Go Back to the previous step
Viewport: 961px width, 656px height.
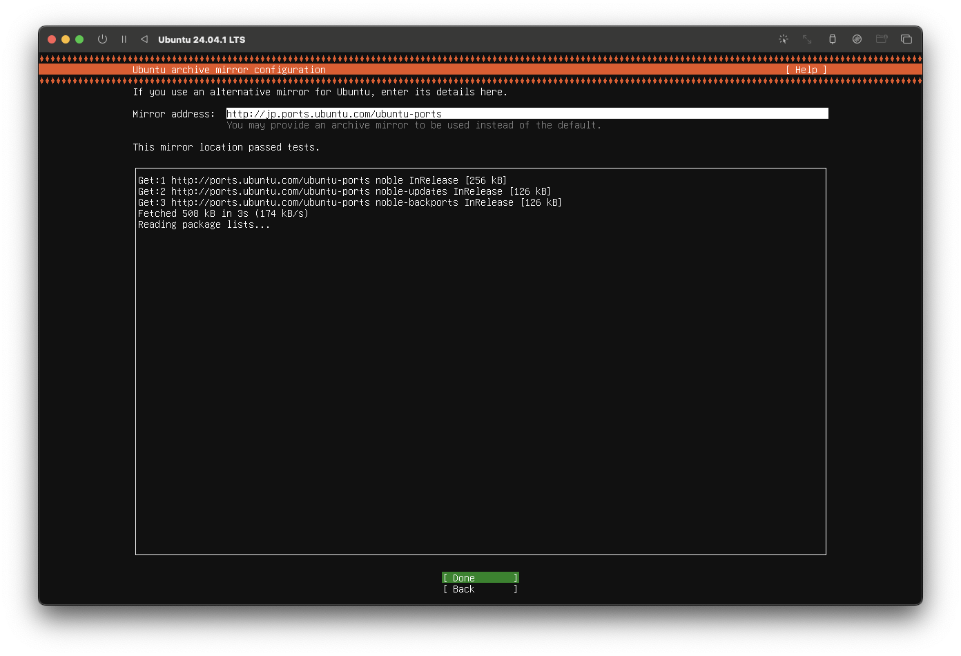pos(479,589)
